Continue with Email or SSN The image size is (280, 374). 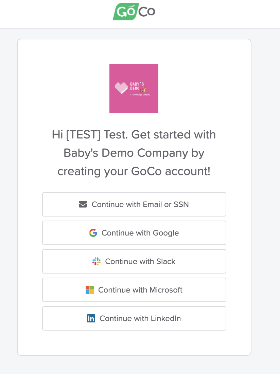(x=134, y=204)
